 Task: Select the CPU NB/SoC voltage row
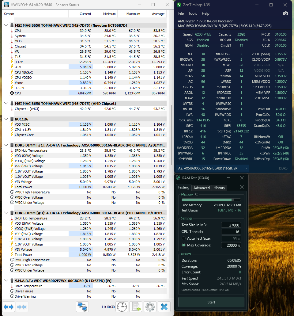(x=88, y=72)
